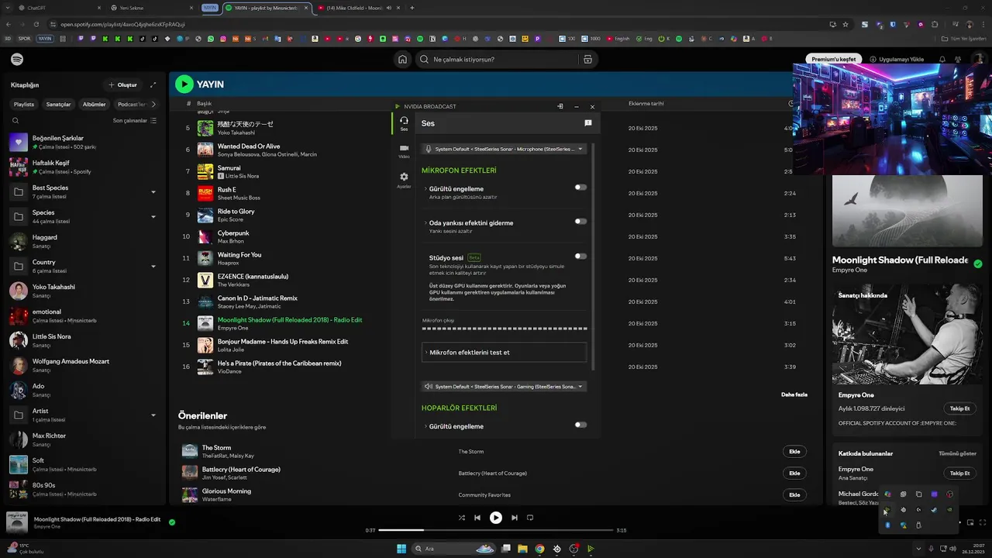Viewport: 992px width, 558px height.
Task: Click the NVIDIA icon in system tray popup
Action: point(949,510)
